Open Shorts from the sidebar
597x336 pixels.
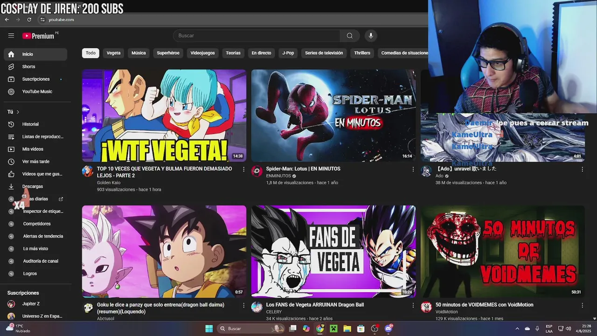point(35,67)
